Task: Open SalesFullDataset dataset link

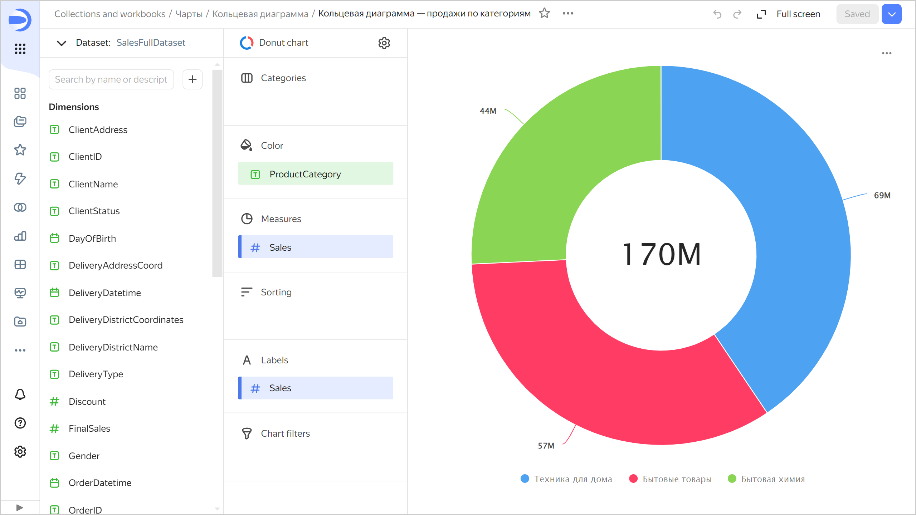Action: coord(151,43)
